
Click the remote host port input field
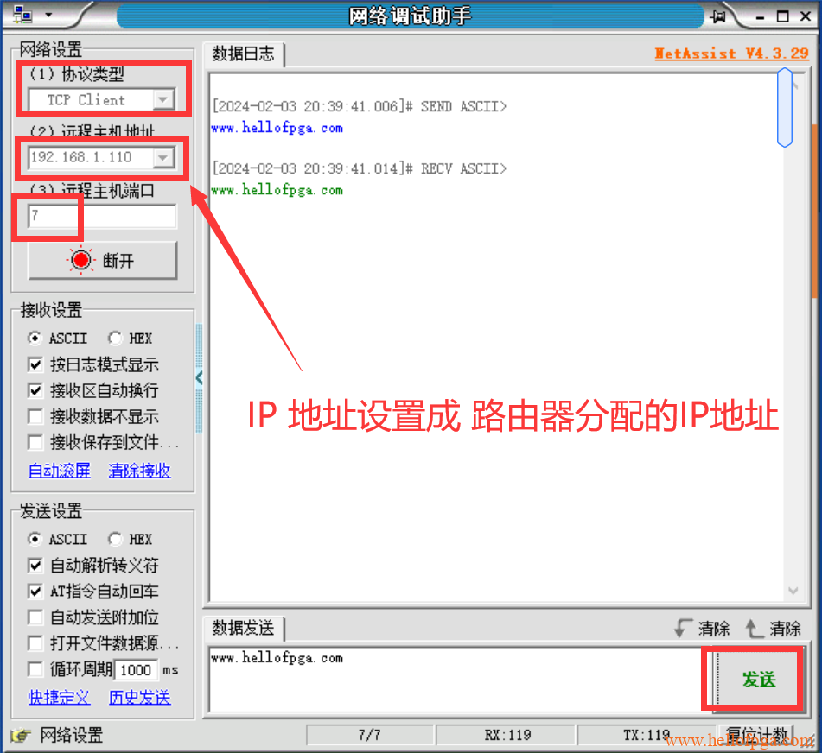click(x=102, y=216)
